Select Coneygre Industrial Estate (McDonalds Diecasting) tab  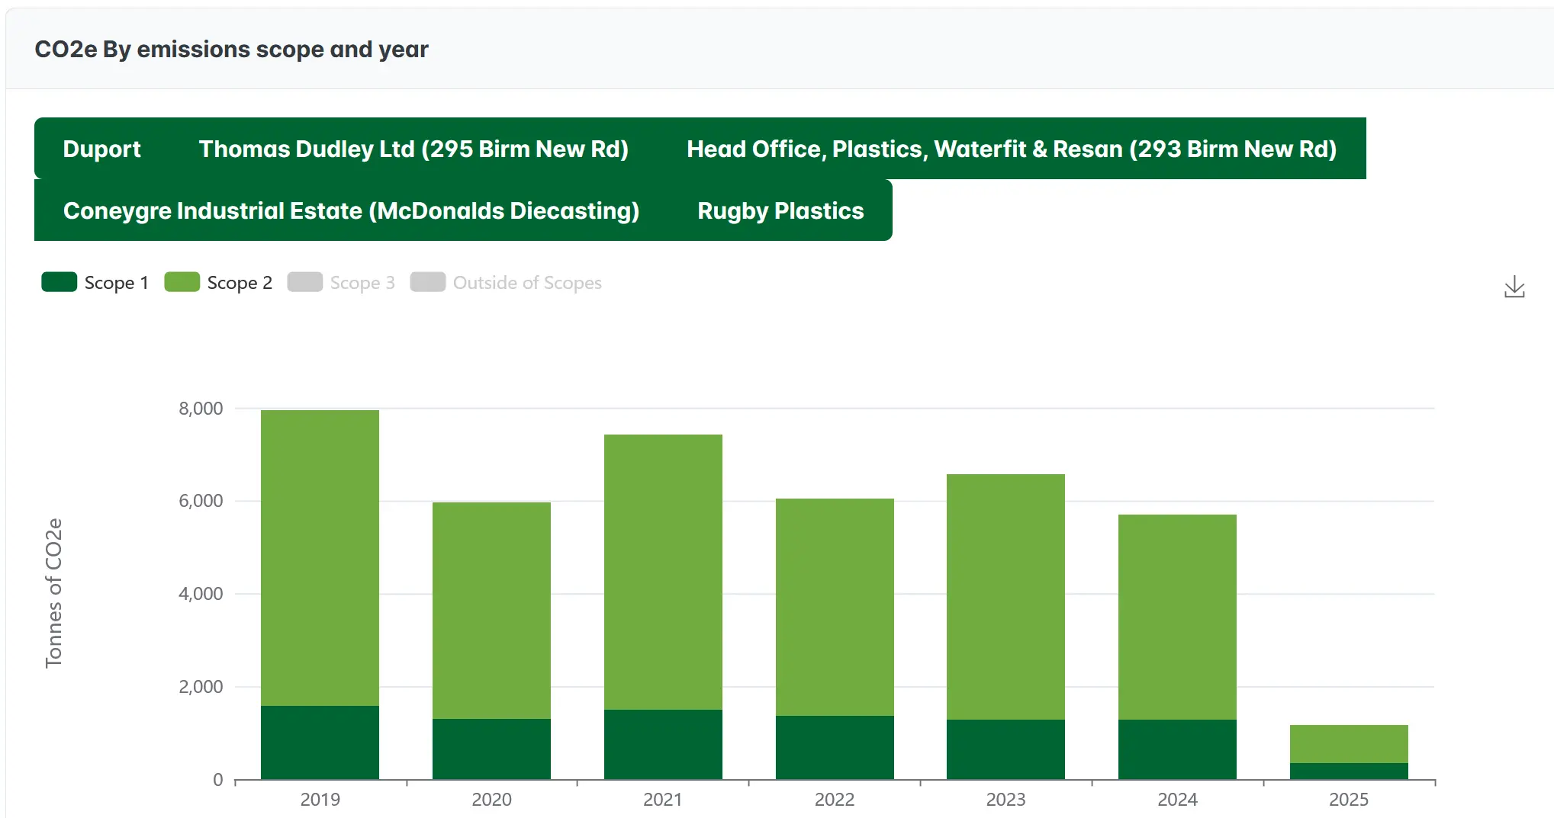point(351,210)
